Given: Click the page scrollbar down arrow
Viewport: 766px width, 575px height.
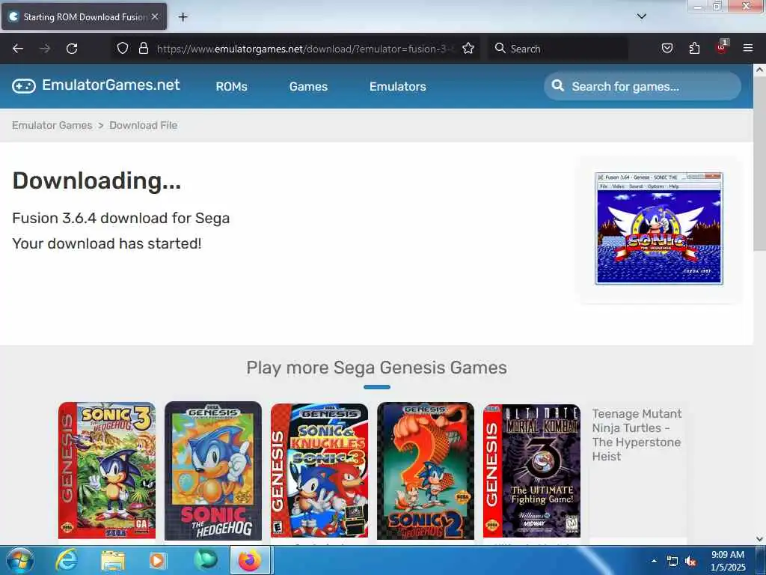Looking at the screenshot, I should click(759, 538).
